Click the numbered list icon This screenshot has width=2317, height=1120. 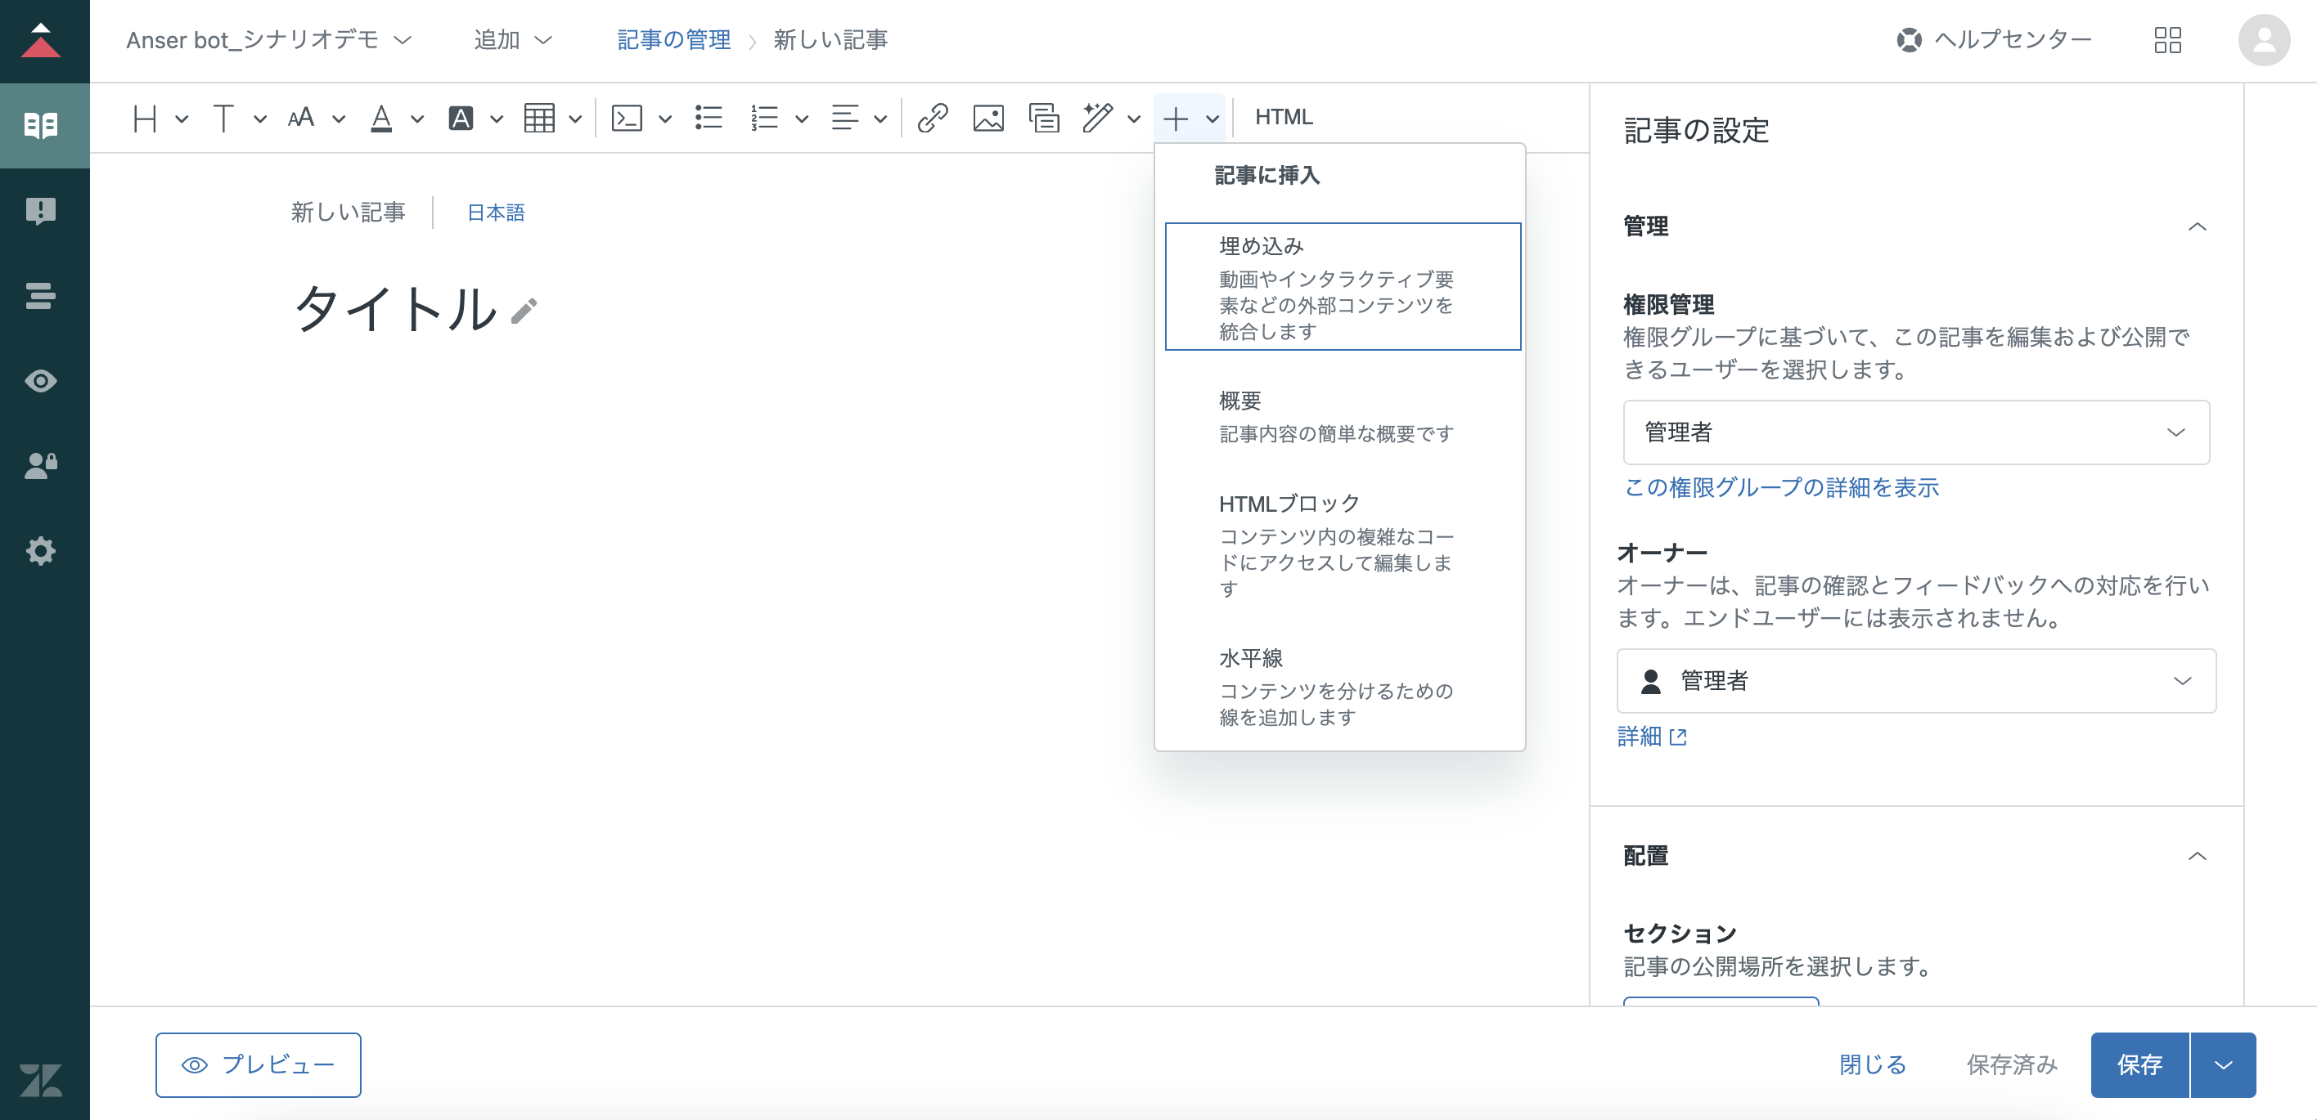764,118
